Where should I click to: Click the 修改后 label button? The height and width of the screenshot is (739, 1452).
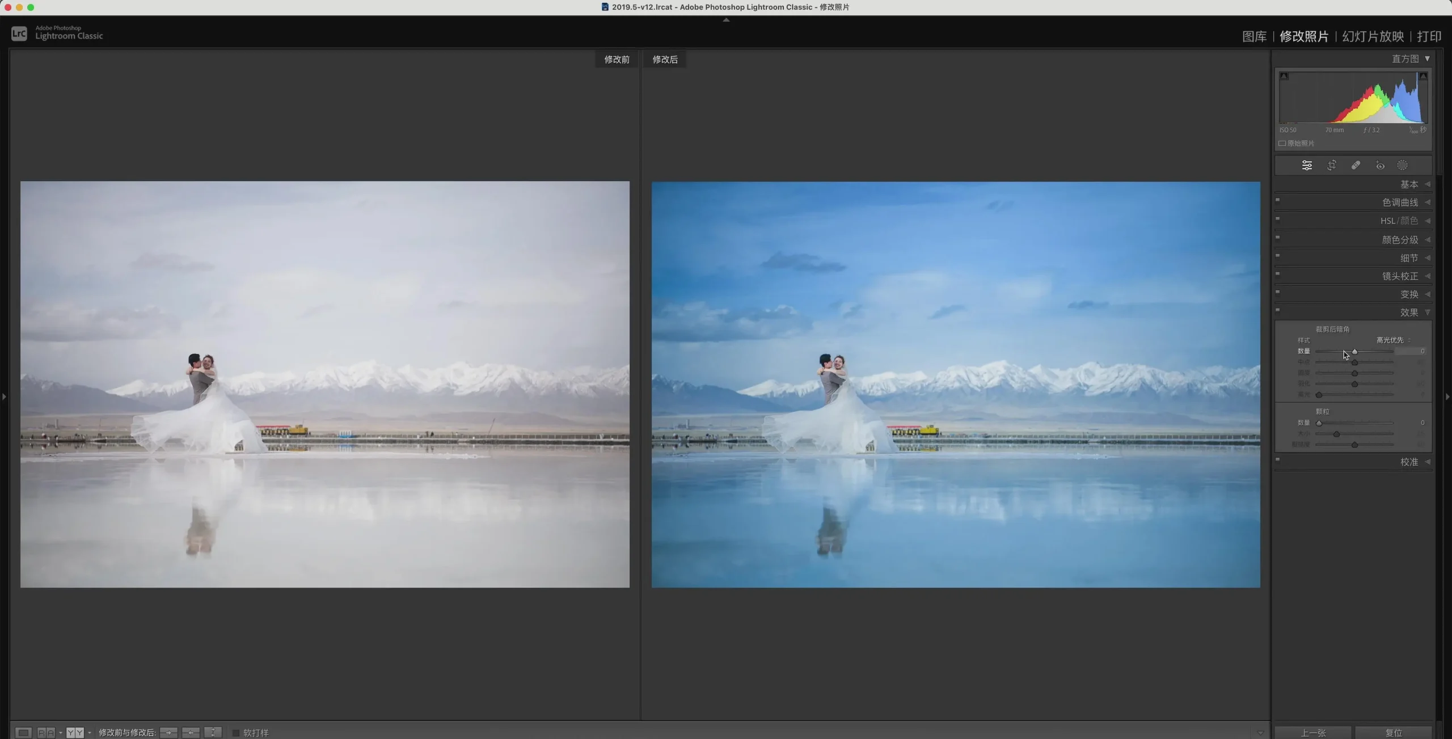665,59
